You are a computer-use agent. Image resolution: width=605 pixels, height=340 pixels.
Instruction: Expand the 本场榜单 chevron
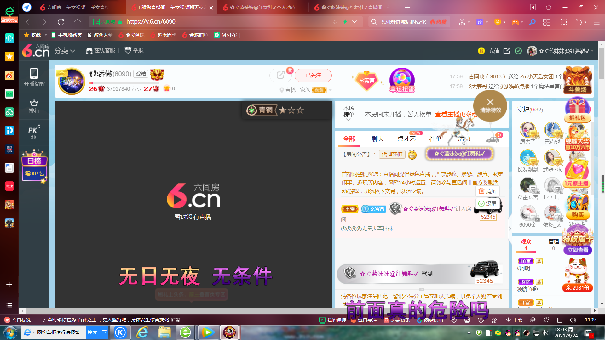(348, 120)
